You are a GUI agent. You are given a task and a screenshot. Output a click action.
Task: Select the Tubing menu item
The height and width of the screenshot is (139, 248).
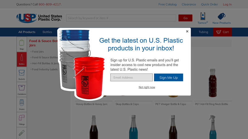[x=203, y=32]
